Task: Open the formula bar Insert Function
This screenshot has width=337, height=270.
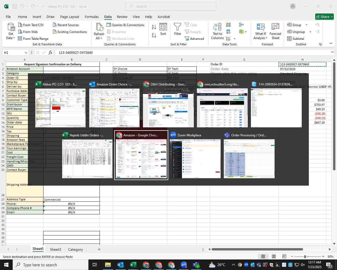Action: [x=50, y=52]
